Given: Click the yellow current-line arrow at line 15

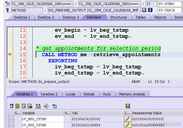Looking at the screenshot, I should tap(10, 54).
